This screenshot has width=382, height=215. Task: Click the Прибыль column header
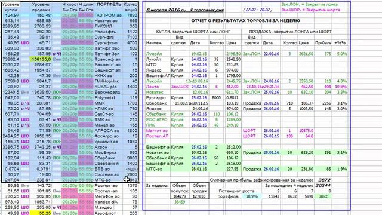pos(323,42)
